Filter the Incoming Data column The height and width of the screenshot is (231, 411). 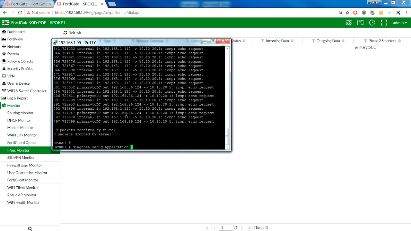[263, 41]
